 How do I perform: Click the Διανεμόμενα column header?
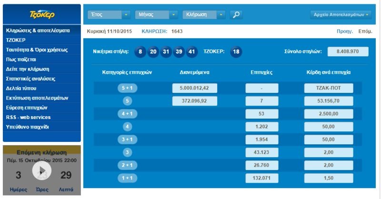195,72
